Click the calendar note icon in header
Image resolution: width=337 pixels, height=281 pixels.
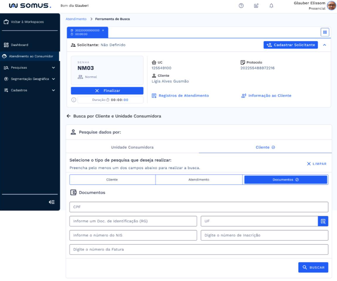click(x=256, y=6)
